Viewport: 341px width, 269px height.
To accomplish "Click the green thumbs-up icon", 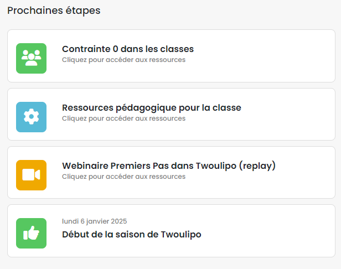I will (x=32, y=233).
